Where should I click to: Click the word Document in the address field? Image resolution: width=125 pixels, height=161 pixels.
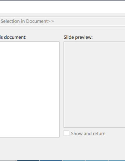37,21
